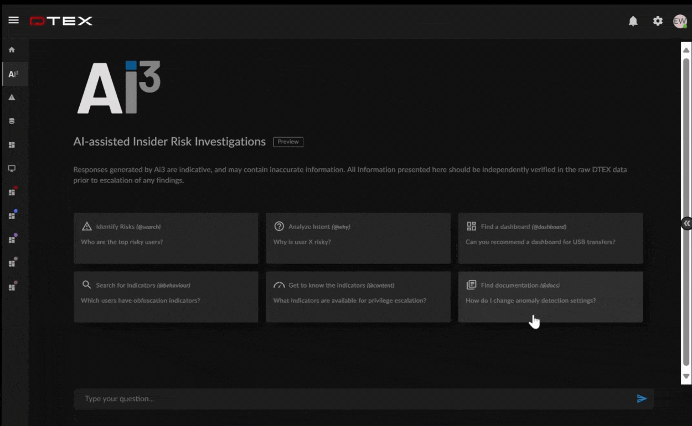Screen dimensions: 692x426
Task: Select the Ai3 sidebar tab
Action: coord(13,74)
